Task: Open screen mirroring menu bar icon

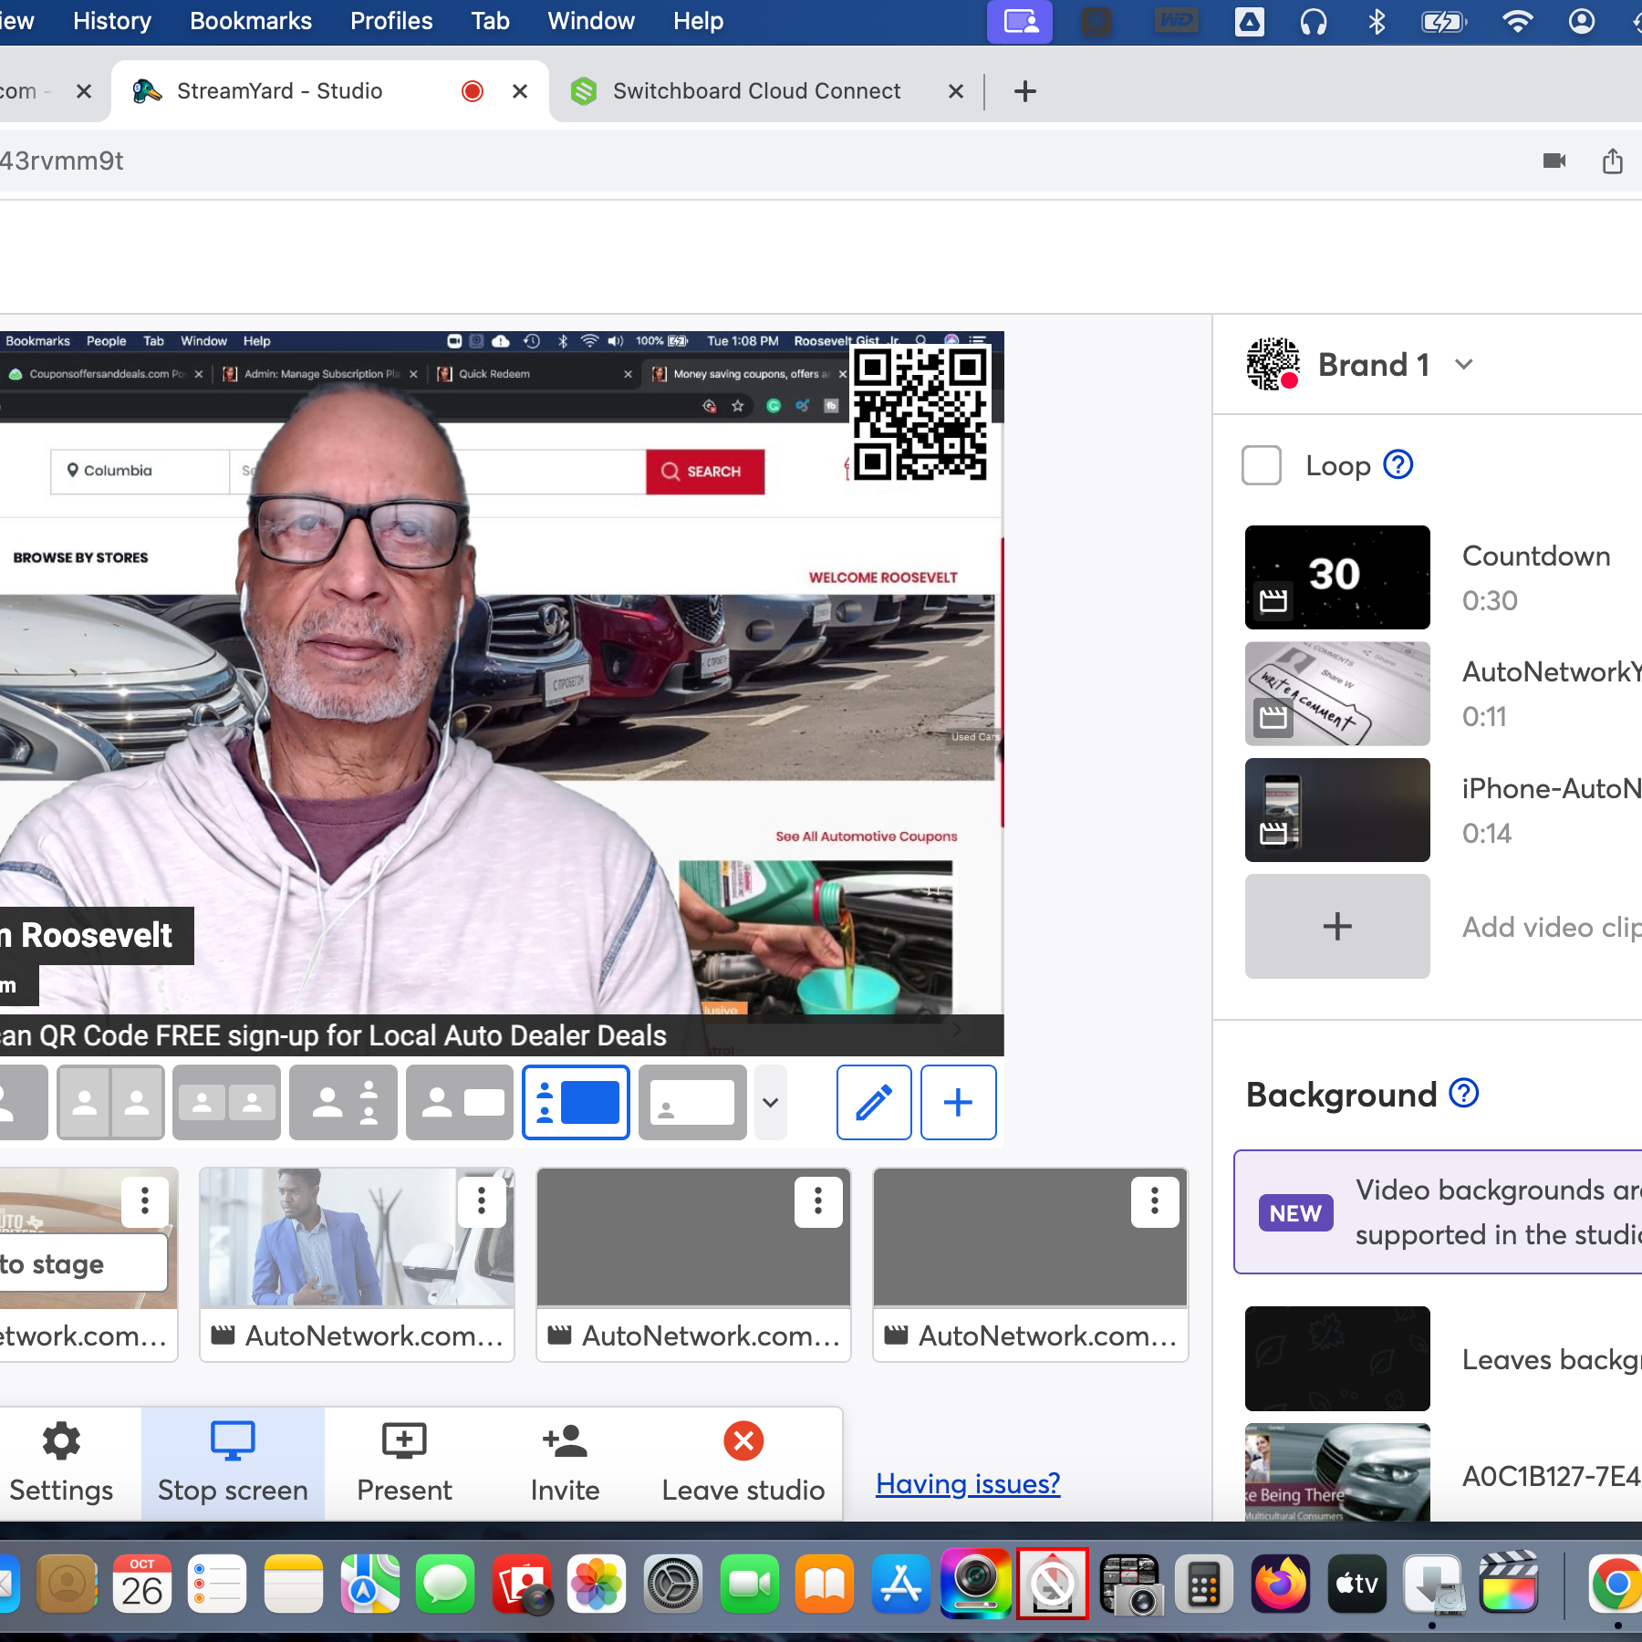Action: (1020, 21)
